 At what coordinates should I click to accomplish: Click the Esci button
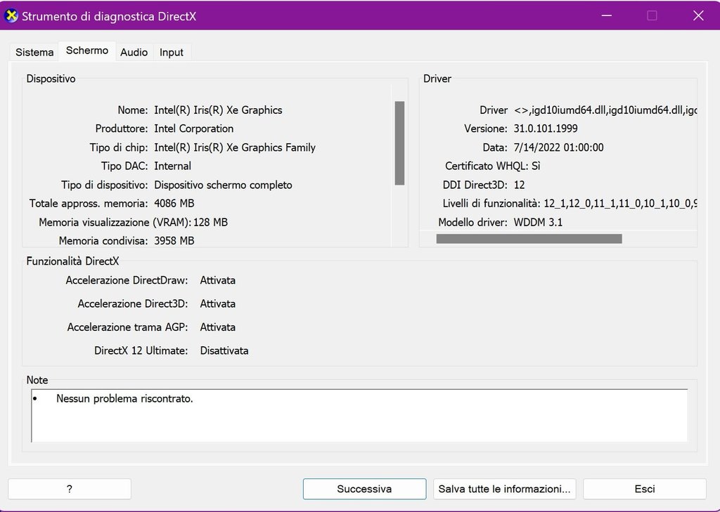645,489
